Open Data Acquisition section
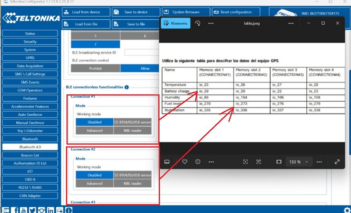The width and height of the screenshot is (351, 213). tap(30, 66)
